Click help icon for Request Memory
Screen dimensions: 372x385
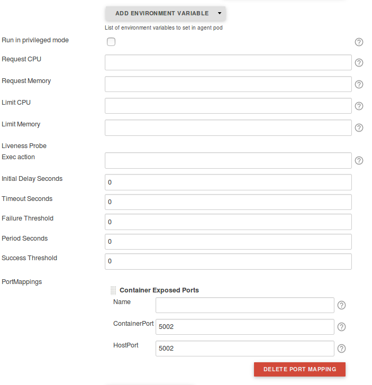[x=359, y=84]
